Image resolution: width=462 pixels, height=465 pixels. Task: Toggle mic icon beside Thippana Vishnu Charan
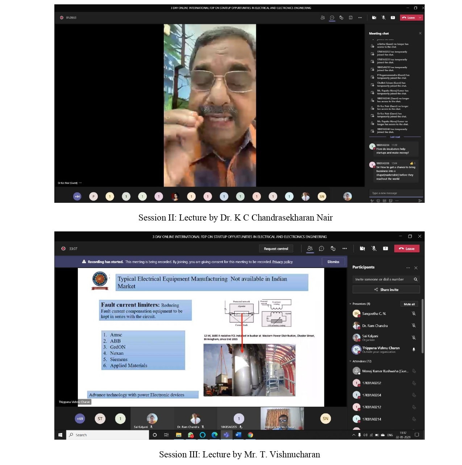point(414,349)
